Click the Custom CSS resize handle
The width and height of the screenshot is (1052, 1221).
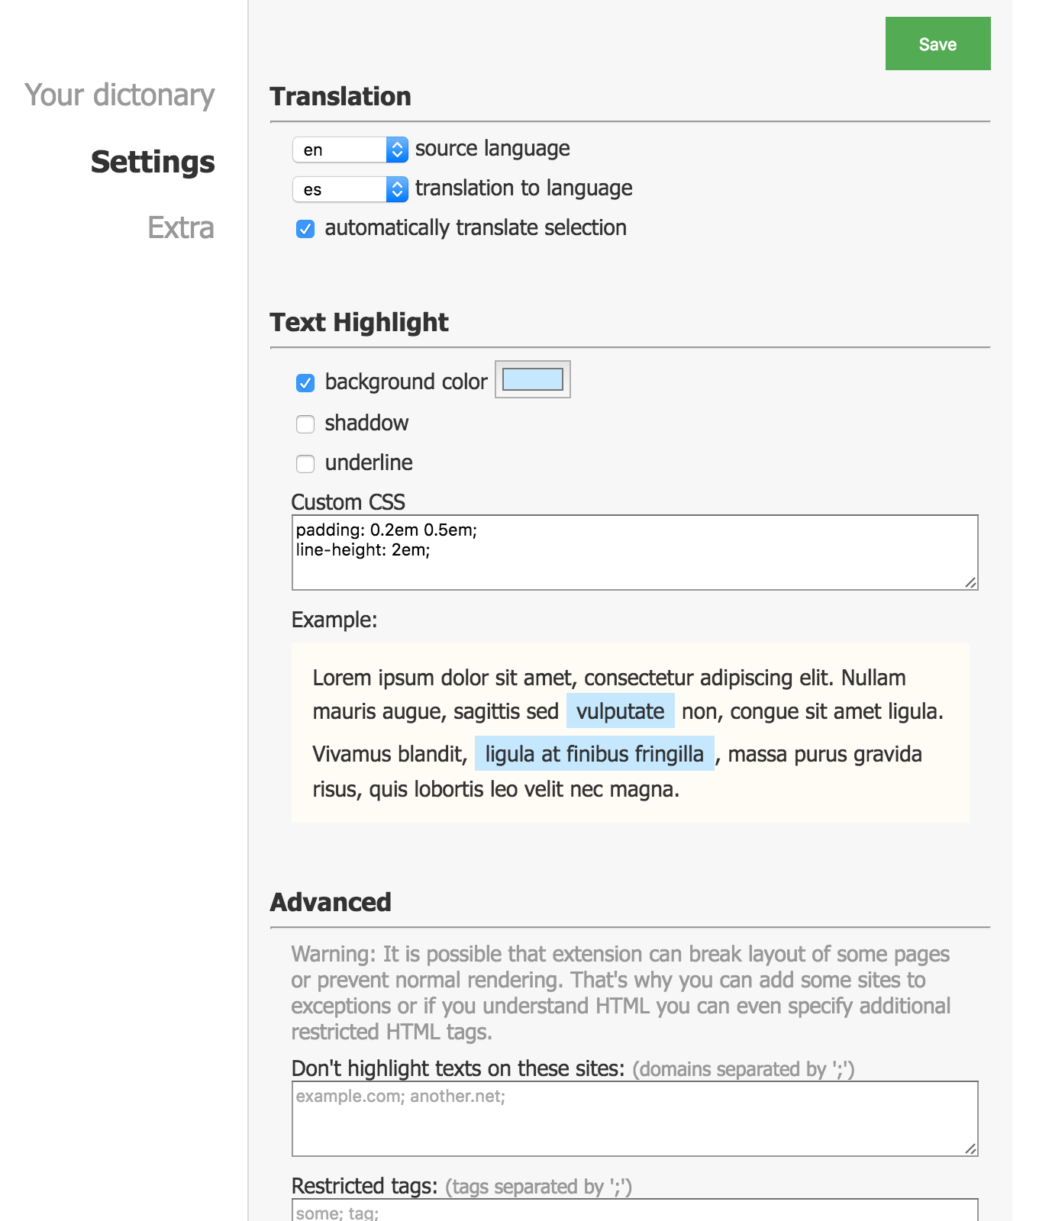tap(970, 582)
